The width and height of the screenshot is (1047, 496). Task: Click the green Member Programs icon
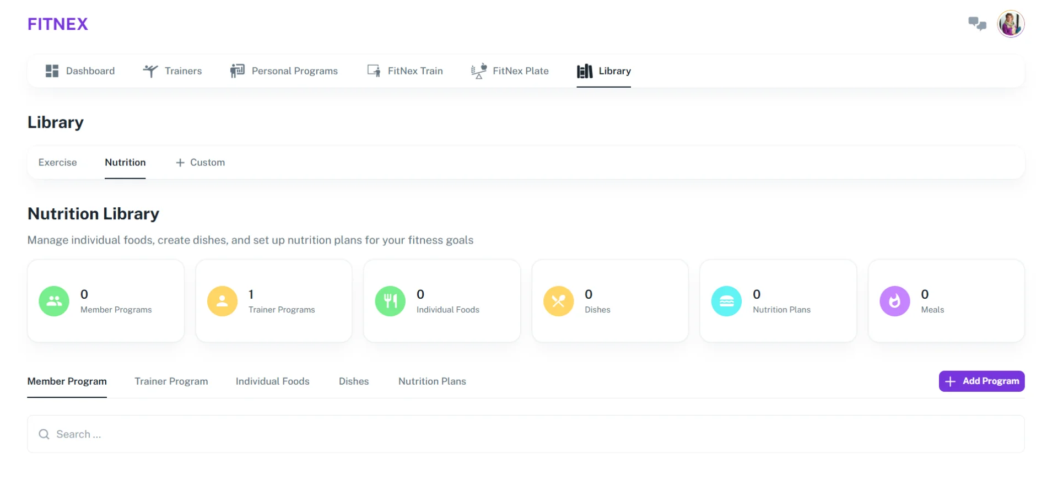click(54, 301)
